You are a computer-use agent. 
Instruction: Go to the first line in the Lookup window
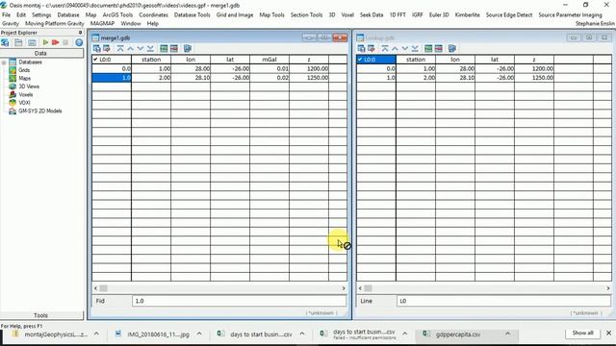pos(385,48)
